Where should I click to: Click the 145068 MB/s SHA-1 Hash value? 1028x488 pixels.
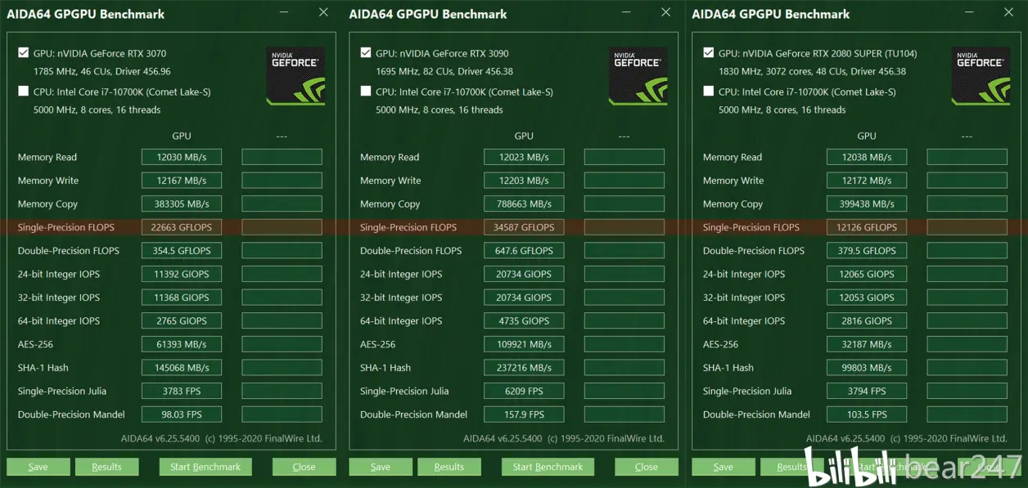click(x=181, y=368)
